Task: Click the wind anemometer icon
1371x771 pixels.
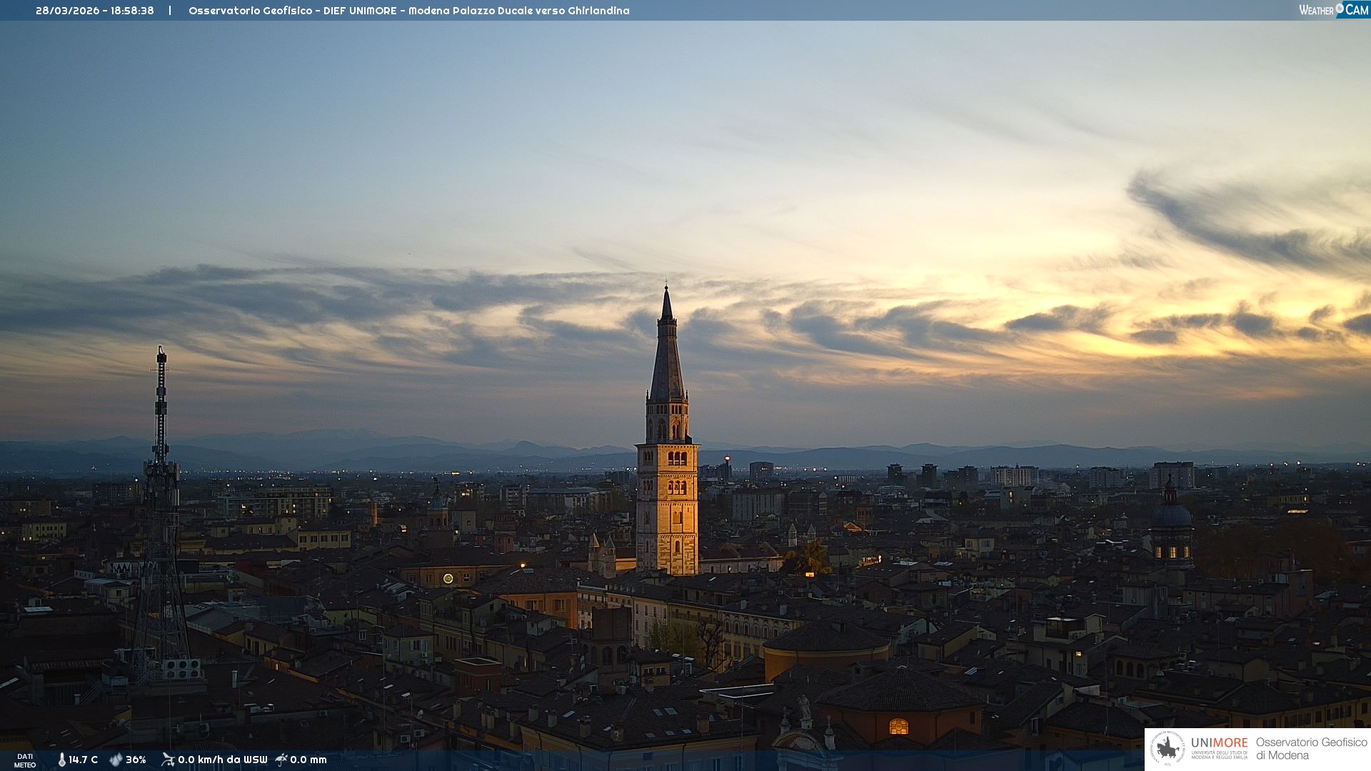Action: (x=168, y=760)
